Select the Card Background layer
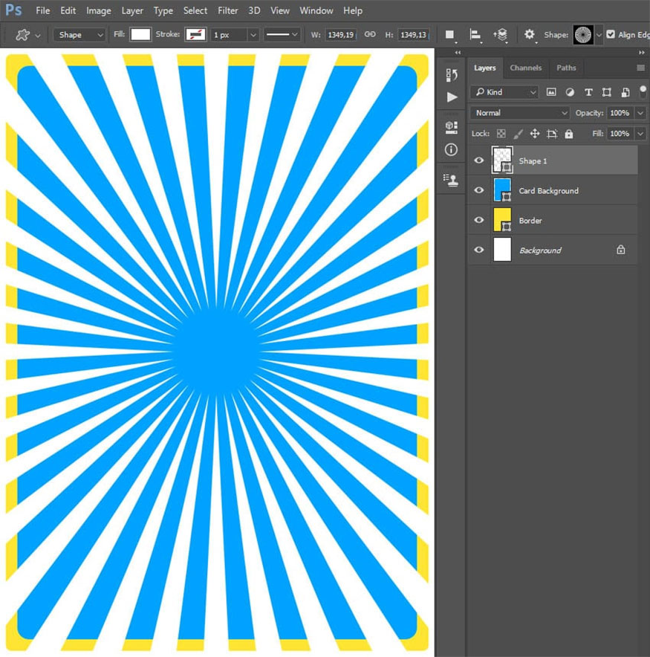 548,191
